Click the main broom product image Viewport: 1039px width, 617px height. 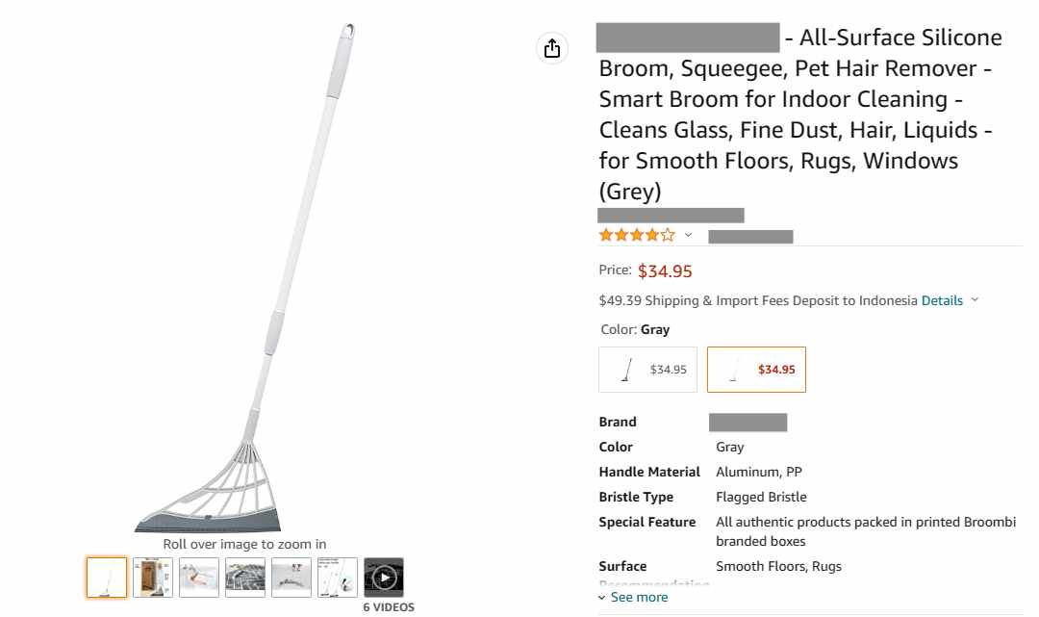coord(244,278)
